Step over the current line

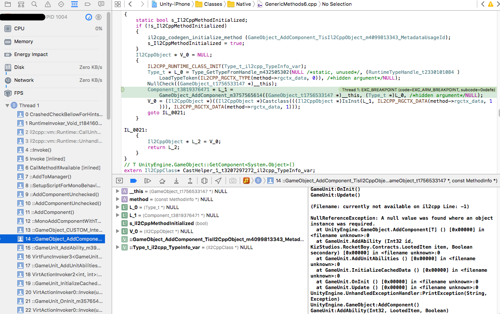163,181
